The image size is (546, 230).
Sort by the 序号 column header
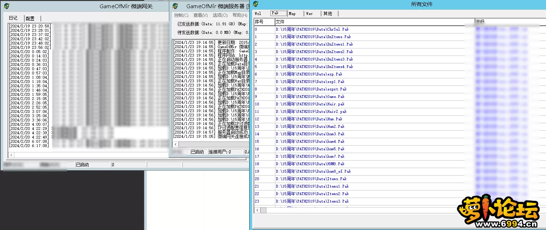(x=264, y=22)
